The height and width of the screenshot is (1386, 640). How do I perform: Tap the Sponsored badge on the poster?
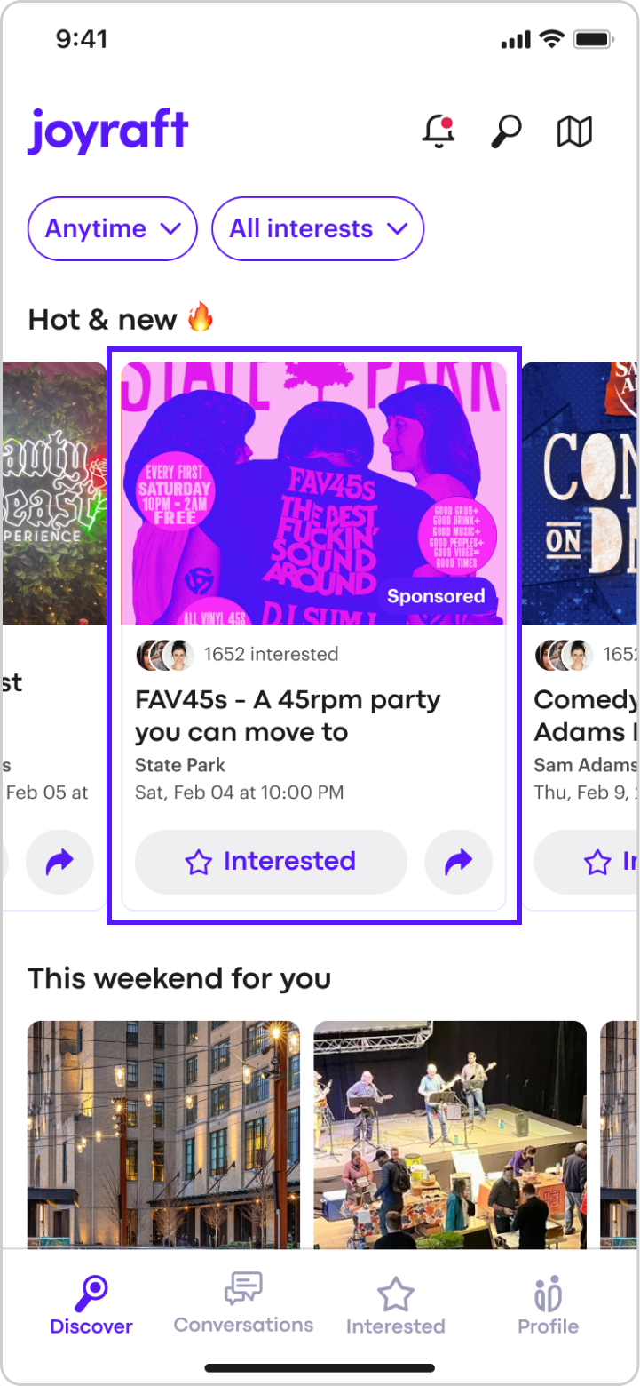(436, 596)
